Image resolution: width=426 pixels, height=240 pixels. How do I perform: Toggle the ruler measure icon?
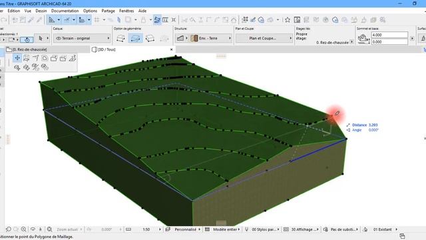[81, 20]
